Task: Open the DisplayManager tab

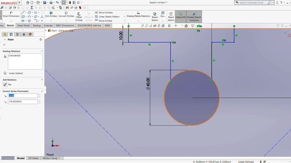Action: tap(30, 34)
